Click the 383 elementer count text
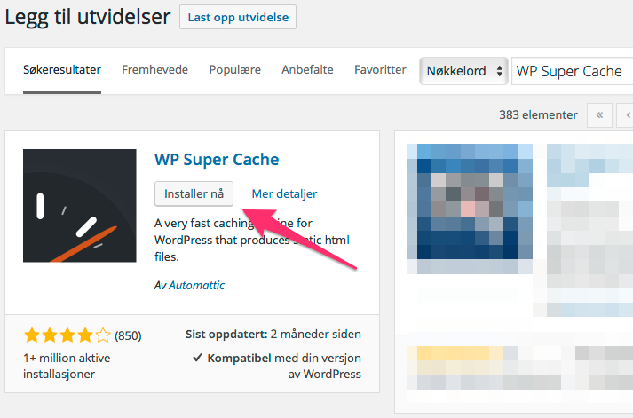 click(538, 115)
